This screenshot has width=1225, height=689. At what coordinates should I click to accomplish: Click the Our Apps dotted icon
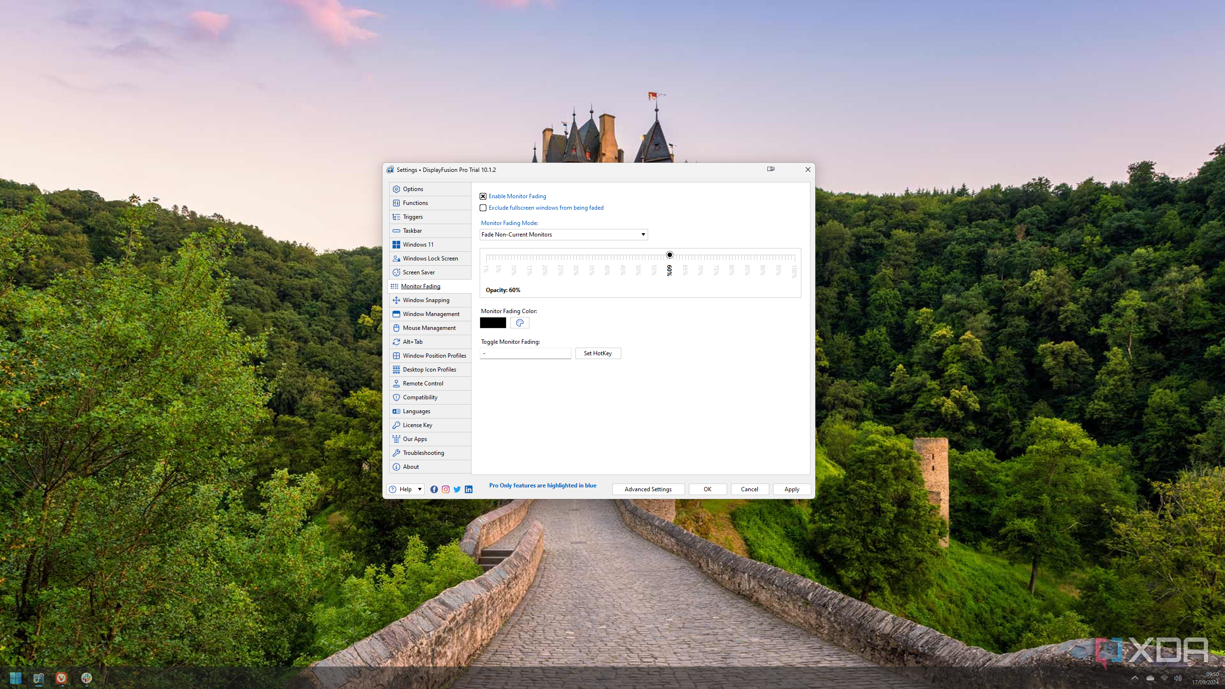tap(396, 439)
